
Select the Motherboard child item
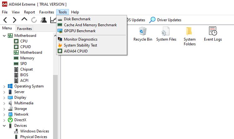pos(31,52)
